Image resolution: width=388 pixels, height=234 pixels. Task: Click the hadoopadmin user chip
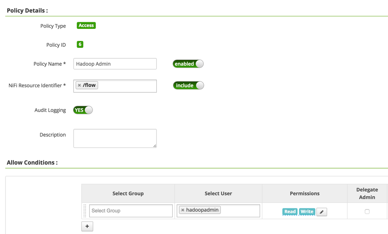[x=202, y=210]
